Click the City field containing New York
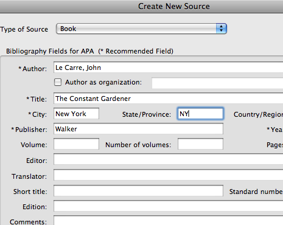The width and height of the screenshot is (283, 225). [x=76, y=114]
